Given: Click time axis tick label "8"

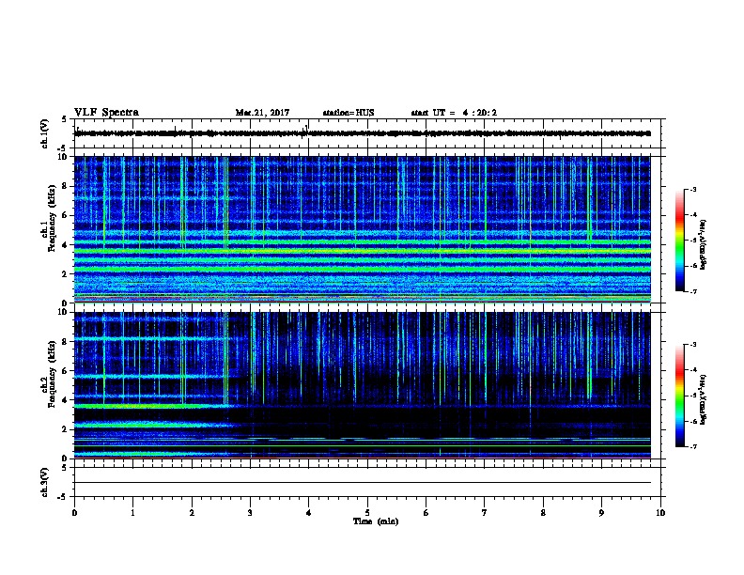Looking at the screenshot, I should point(543,513).
